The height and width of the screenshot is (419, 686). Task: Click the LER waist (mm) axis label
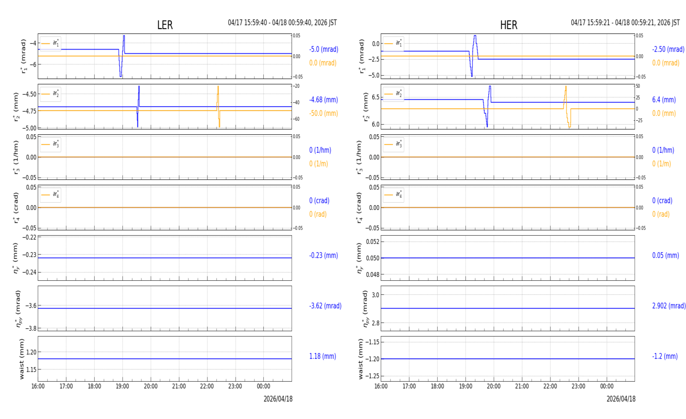click(21, 359)
